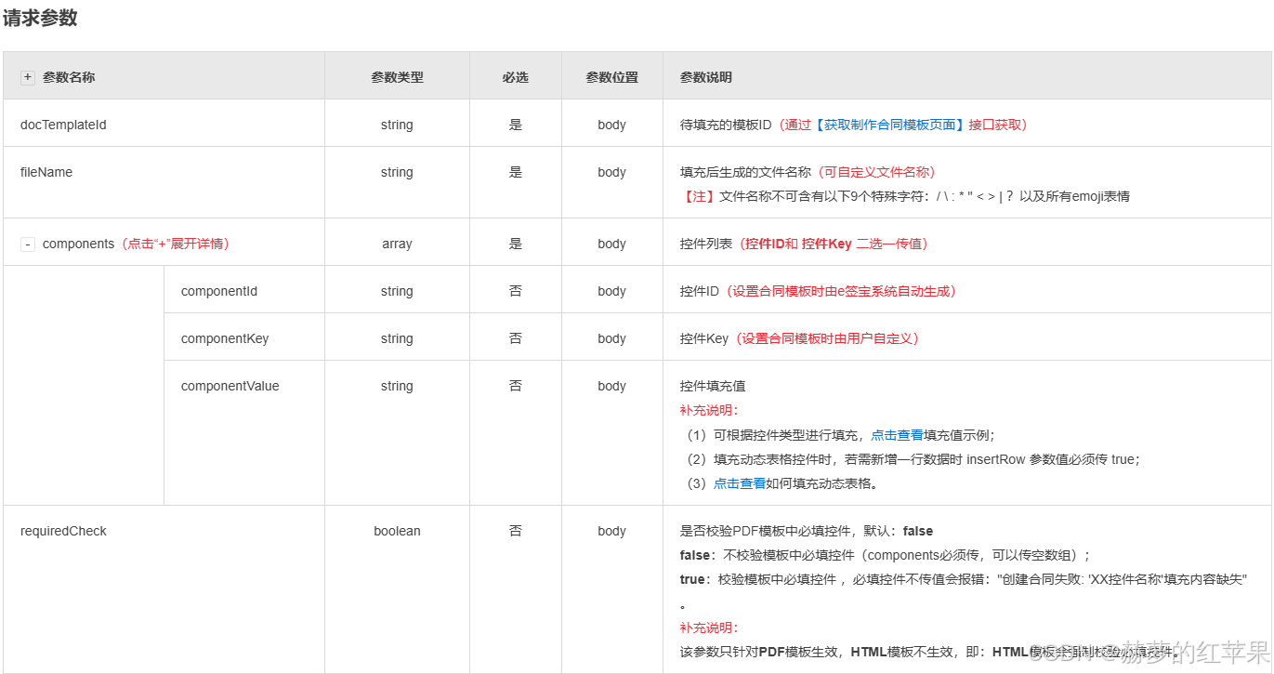Open 点击查看 link for 如何填充动态表格
1274x674 pixels.
pyautogui.click(x=740, y=483)
